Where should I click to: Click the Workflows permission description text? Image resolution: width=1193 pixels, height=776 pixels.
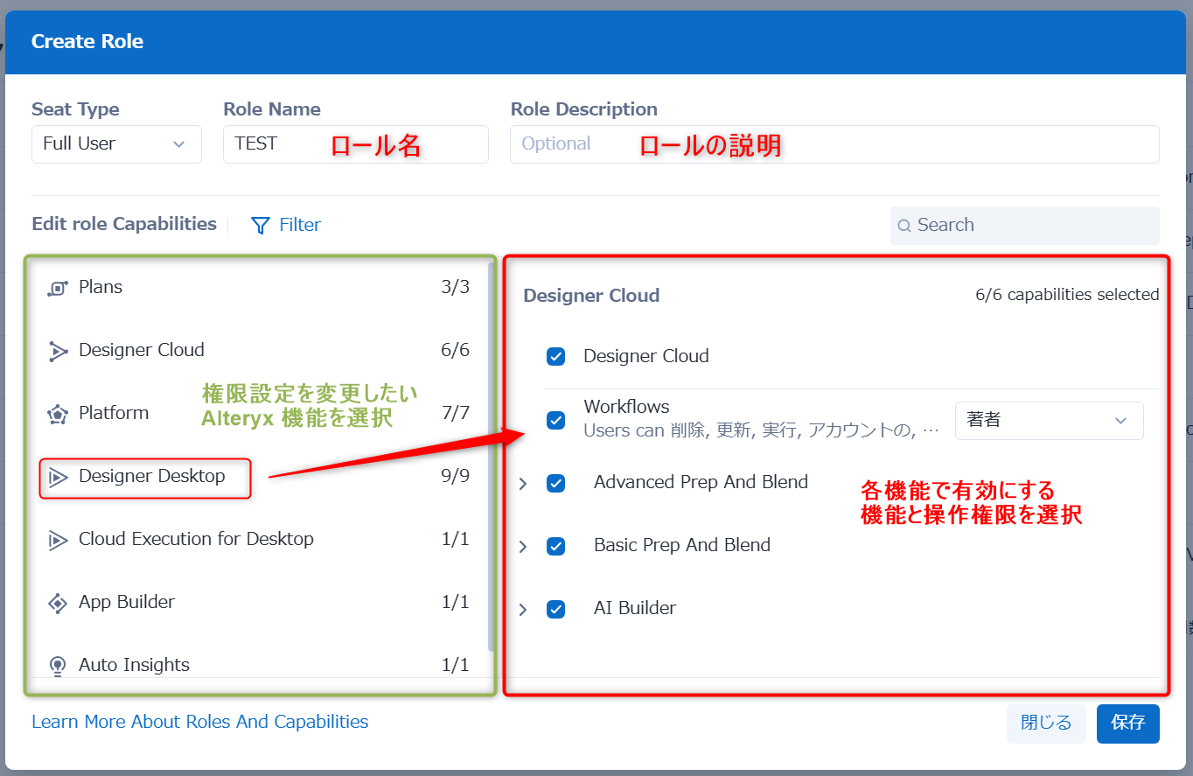tap(762, 430)
